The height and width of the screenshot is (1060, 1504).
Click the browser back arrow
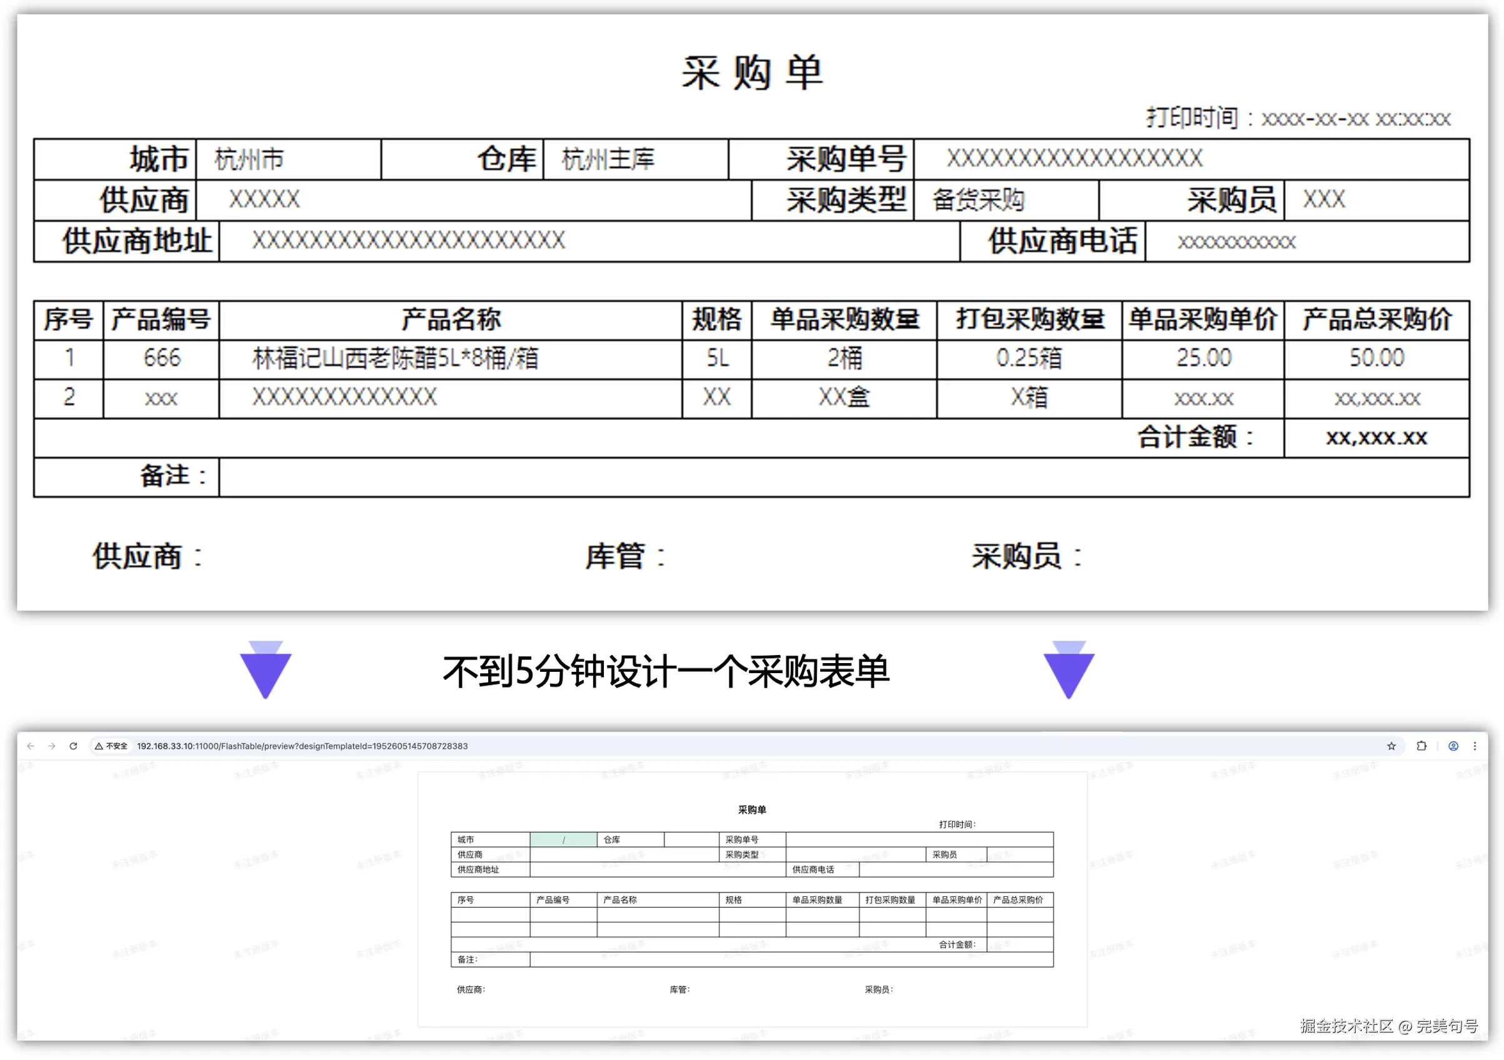[x=31, y=746]
